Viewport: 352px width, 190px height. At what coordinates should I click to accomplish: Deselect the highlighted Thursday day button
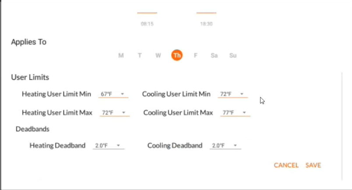[177, 55]
